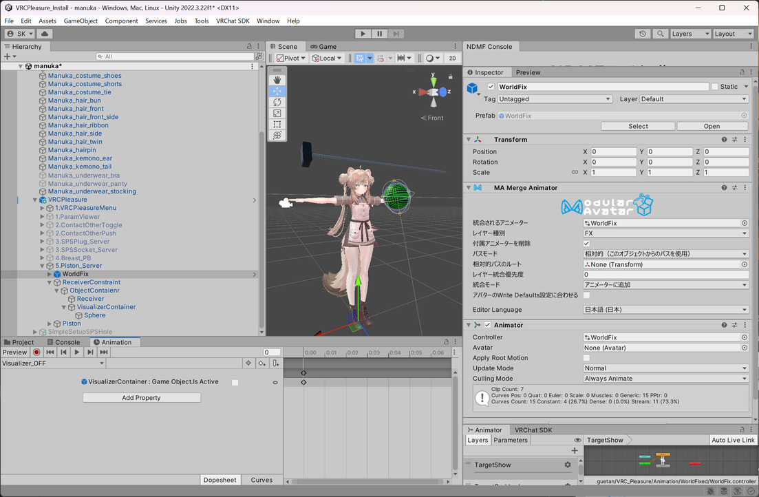Activate the Move tool in Scene tools
Viewport: 759px width, 497px height.
point(277,91)
